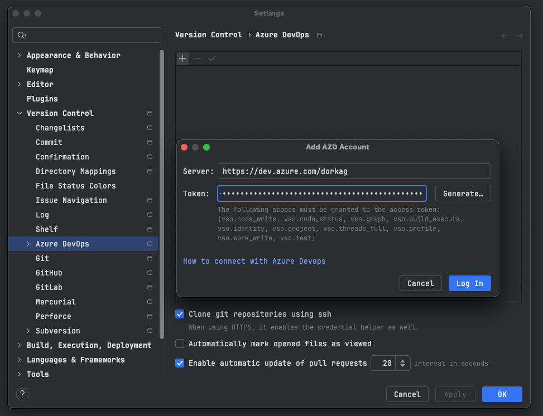
Task: Click Version Control in the breadcrumb
Action: [x=209, y=35]
